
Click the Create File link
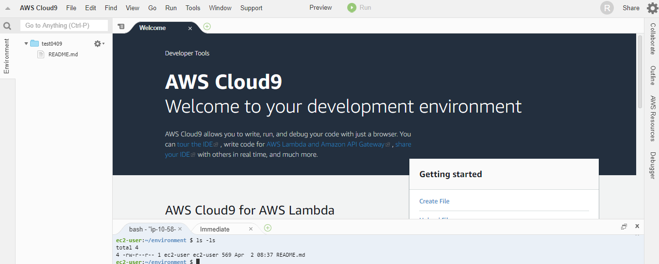pos(434,201)
